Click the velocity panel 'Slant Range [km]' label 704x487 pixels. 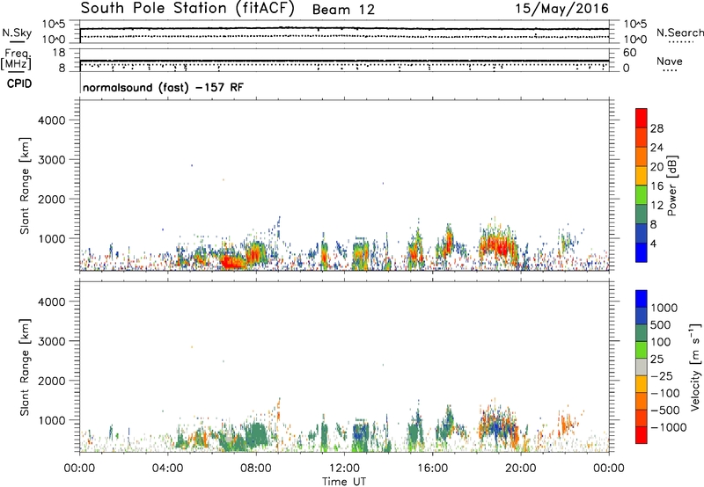tap(25, 367)
